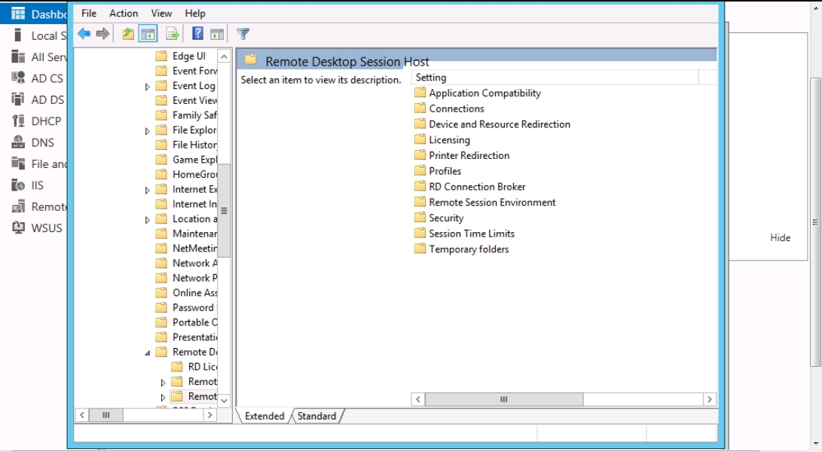Switch to the Standard tab

(316, 416)
